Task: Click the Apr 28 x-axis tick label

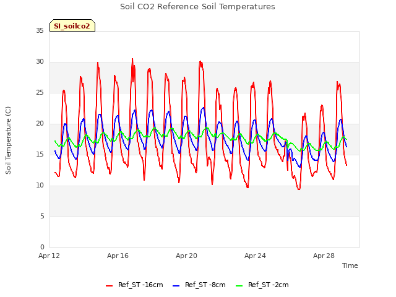Action: [324, 256]
